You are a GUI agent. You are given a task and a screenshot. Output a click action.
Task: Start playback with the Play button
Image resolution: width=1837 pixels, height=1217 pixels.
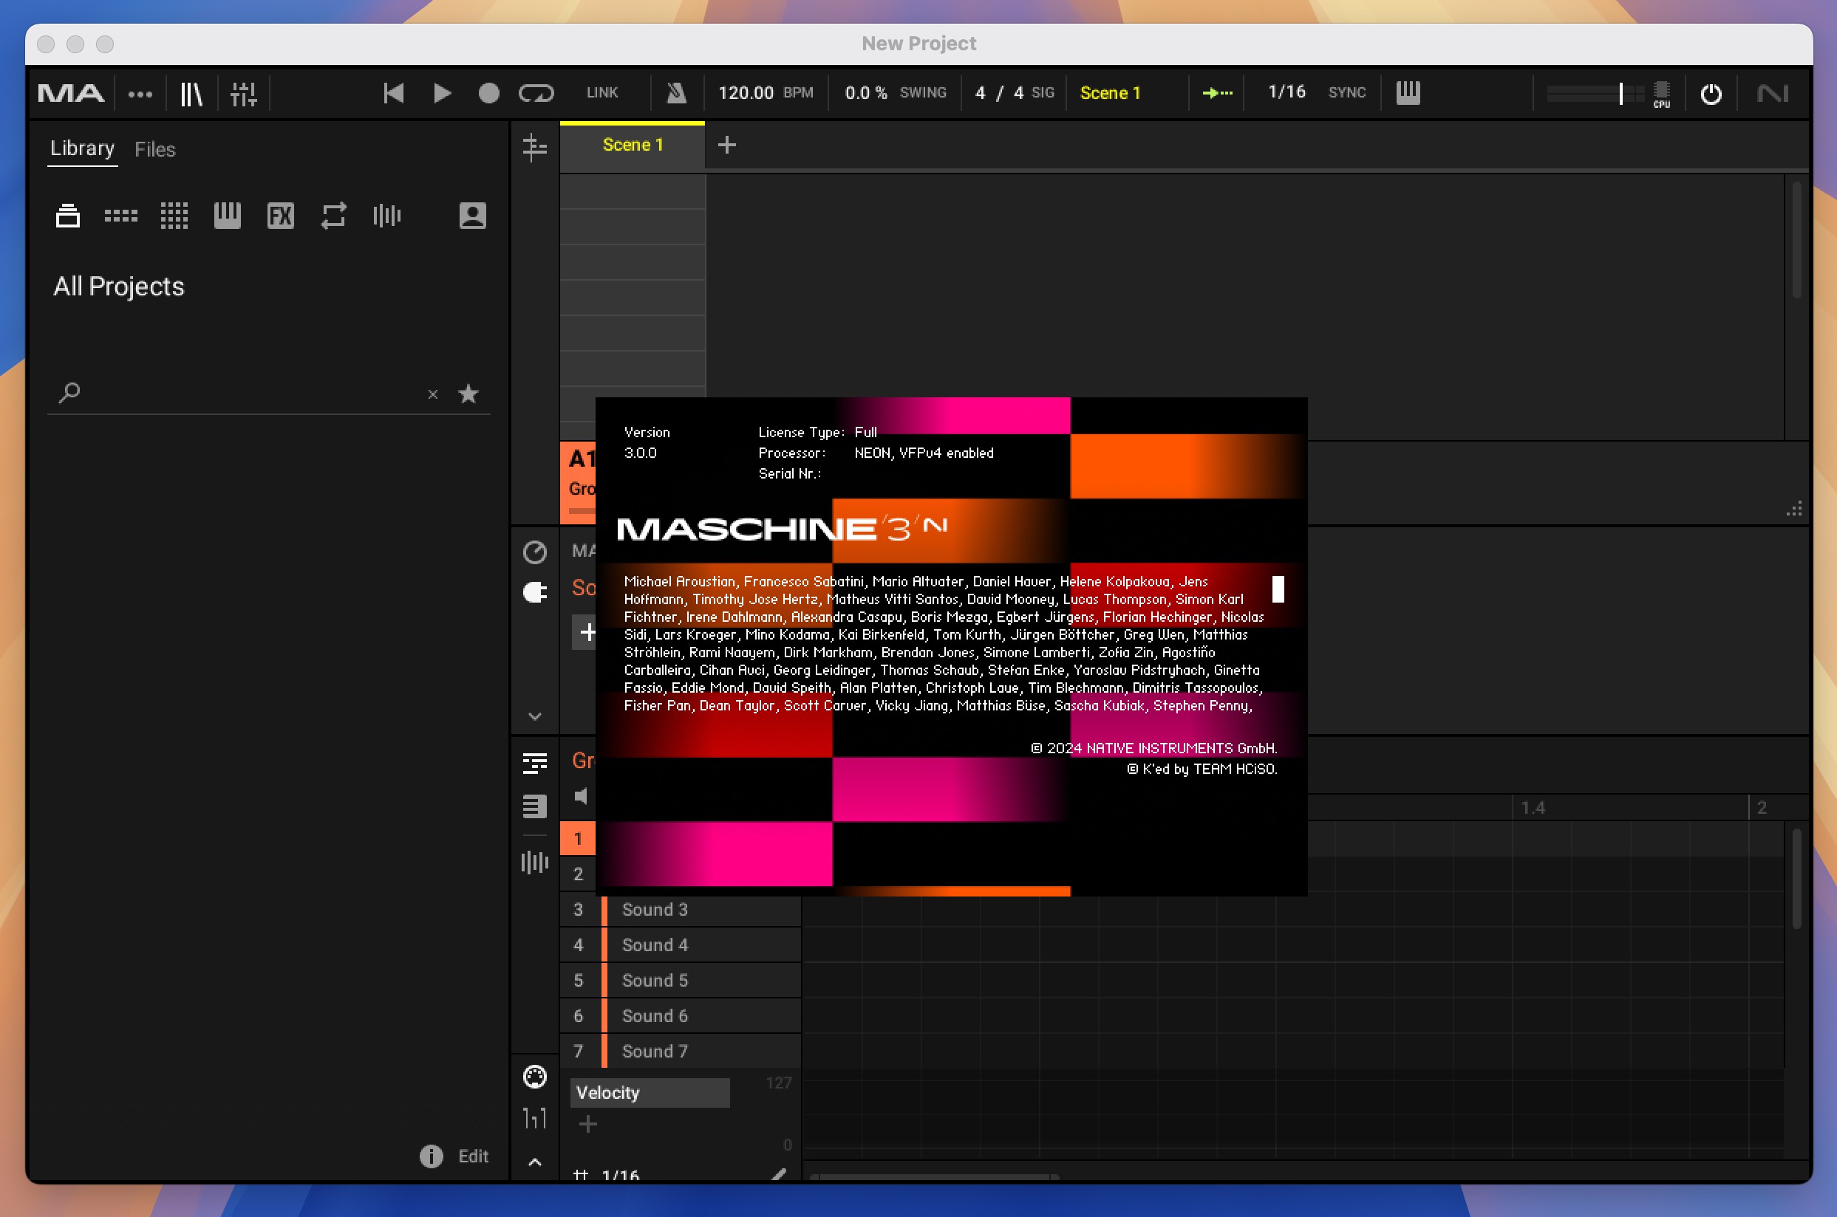click(443, 94)
